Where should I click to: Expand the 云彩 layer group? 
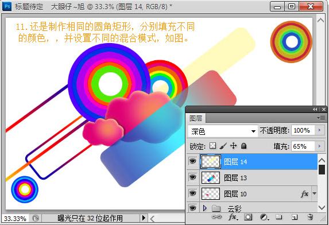(205, 208)
